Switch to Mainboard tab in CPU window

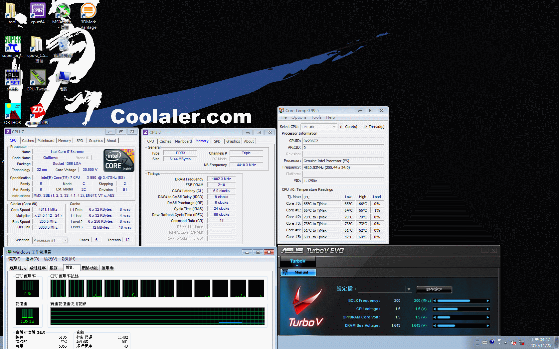(x=46, y=141)
